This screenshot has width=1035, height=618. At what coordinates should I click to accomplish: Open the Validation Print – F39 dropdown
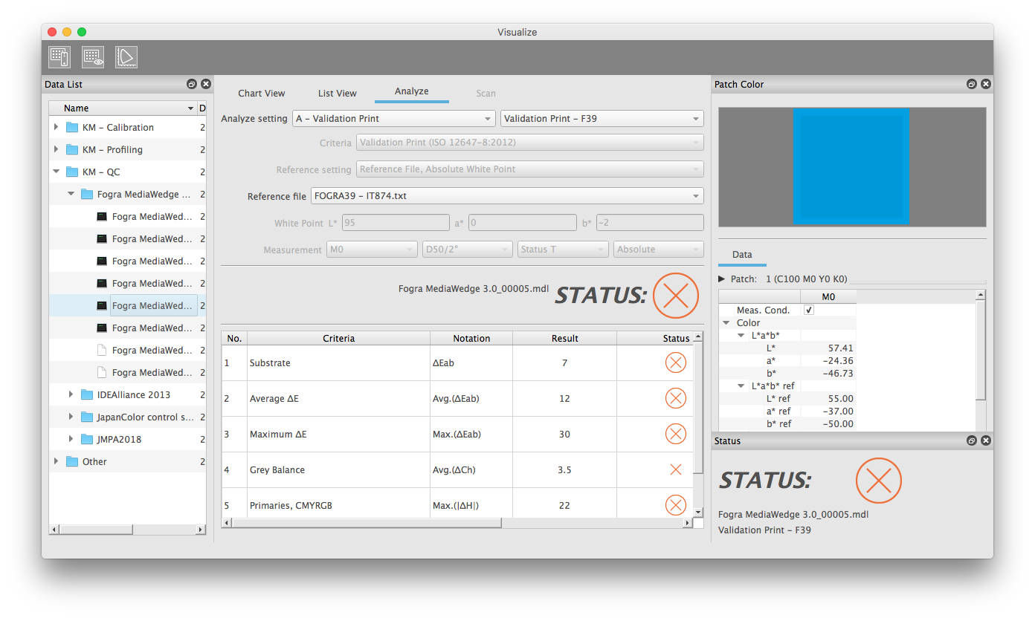click(602, 119)
